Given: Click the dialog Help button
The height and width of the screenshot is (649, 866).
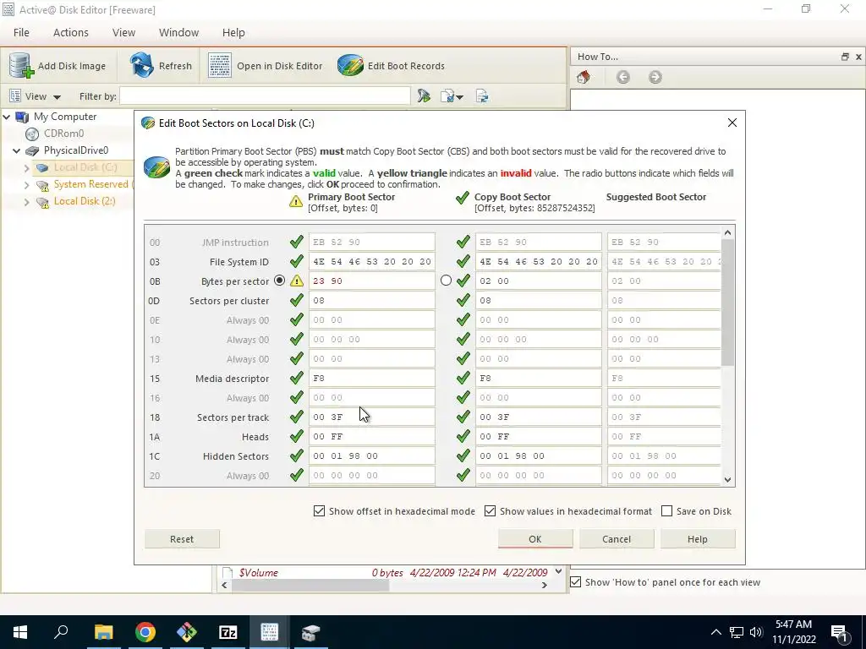Looking at the screenshot, I should (698, 539).
